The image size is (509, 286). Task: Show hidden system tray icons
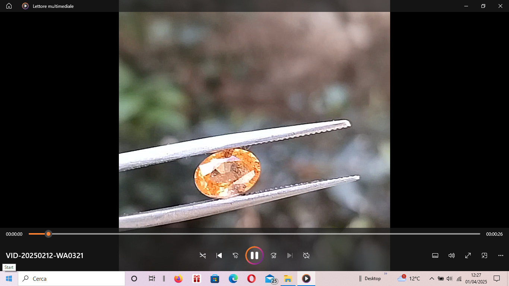tap(431, 279)
